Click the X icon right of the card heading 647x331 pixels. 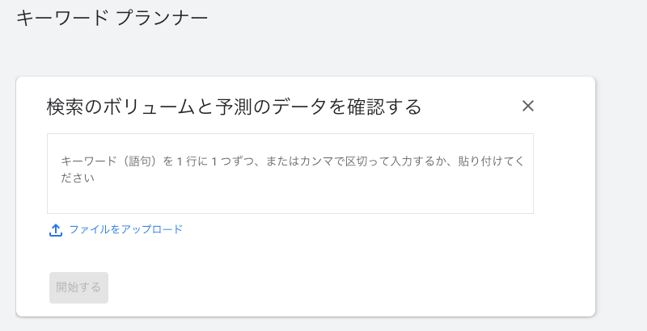[x=528, y=106]
